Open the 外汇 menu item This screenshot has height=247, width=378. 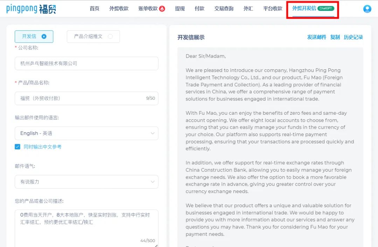pyautogui.click(x=248, y=9)
